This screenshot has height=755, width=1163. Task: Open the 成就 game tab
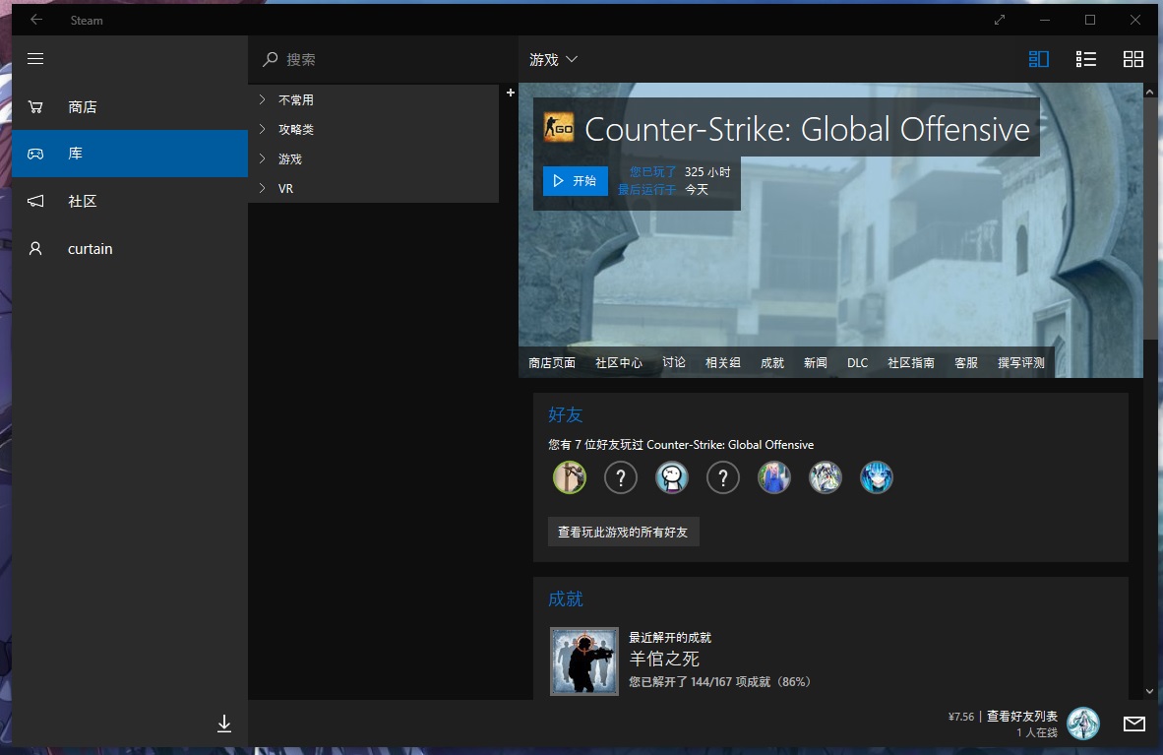point(772,363)
